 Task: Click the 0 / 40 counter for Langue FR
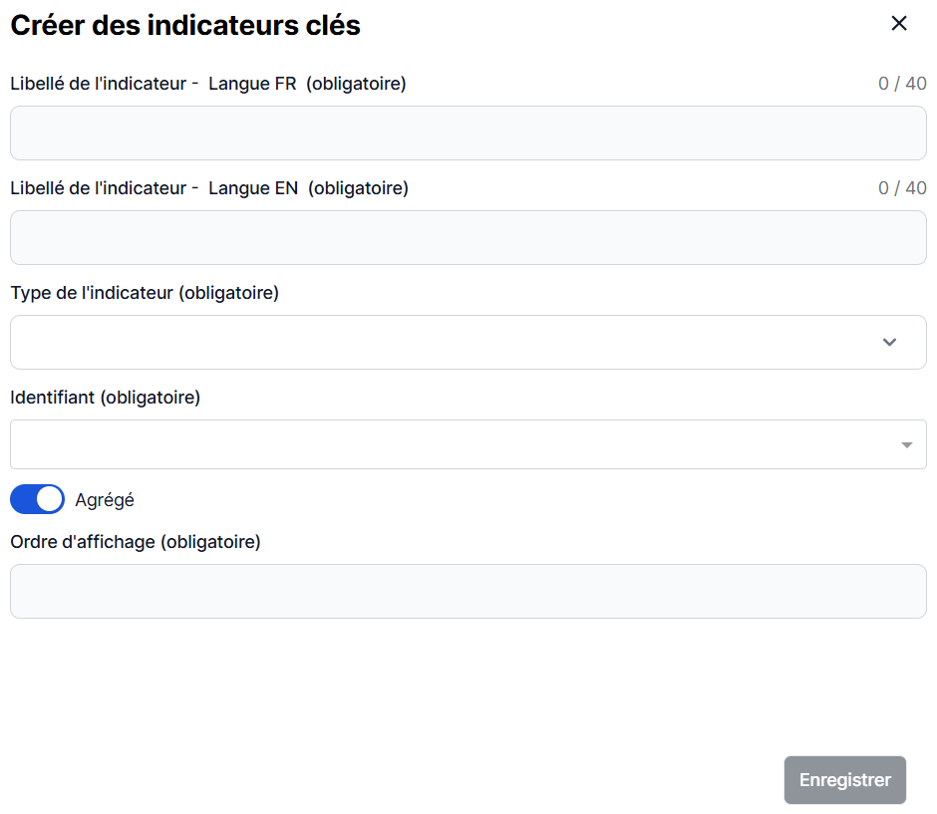(902, 84)
